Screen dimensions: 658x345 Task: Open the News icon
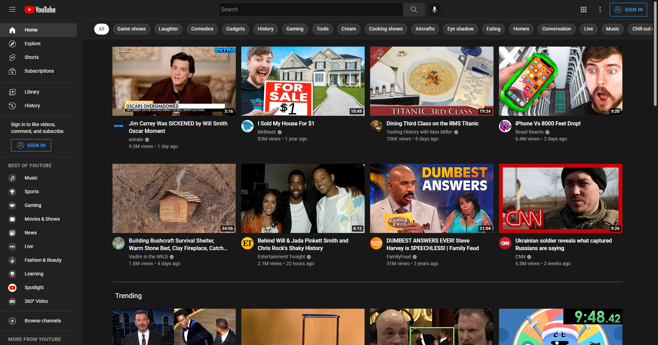pyautogui.click(x=12, y=233)
